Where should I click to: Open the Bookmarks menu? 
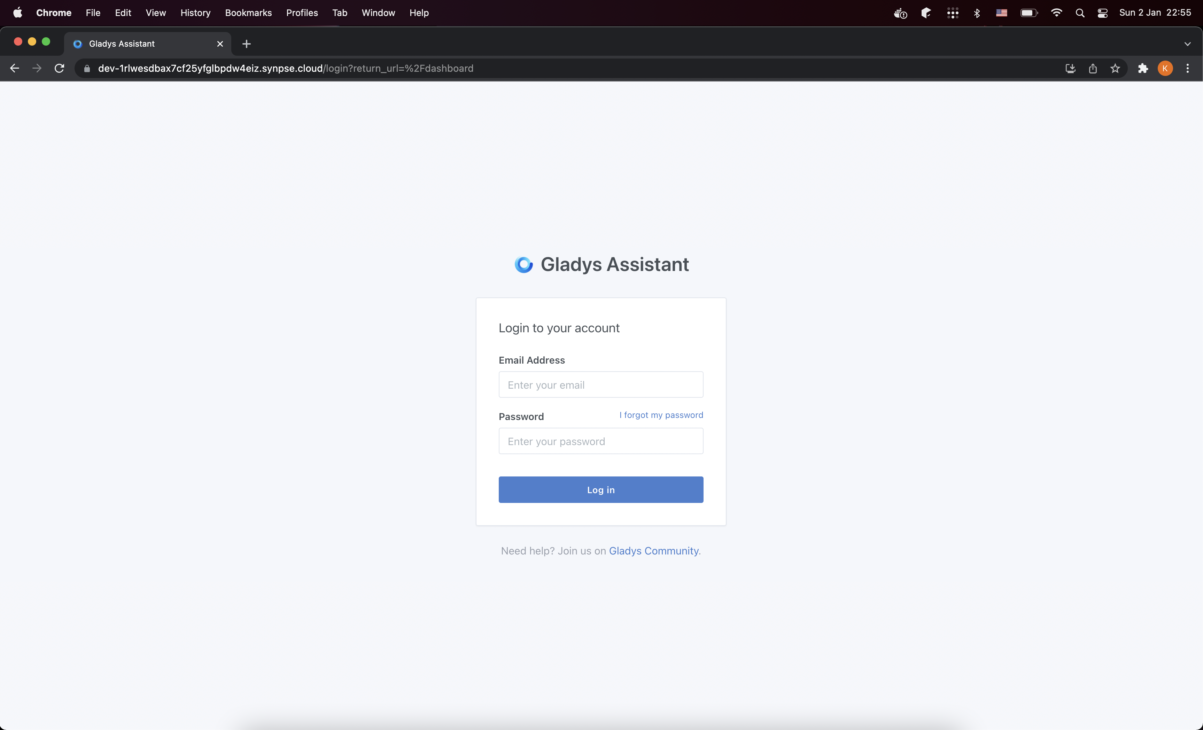pos(248,13)
